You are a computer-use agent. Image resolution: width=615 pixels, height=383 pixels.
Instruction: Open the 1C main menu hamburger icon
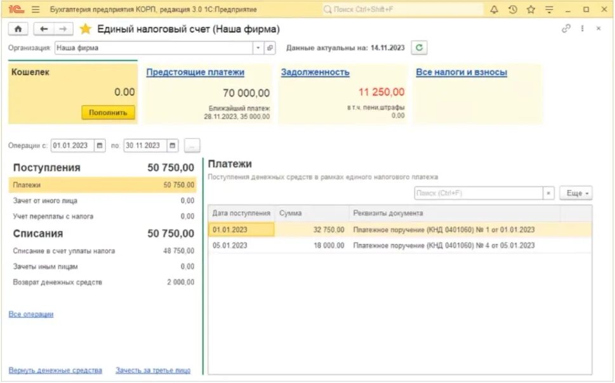coord(36,9)
